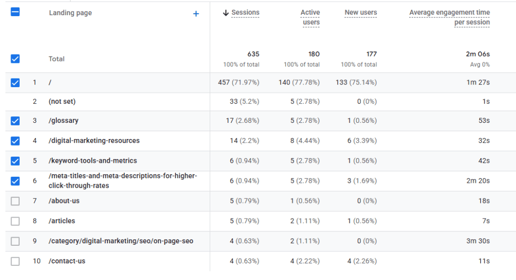This screenshot has height=280, width=516.
Task: Toggle the select-all checkbox in header
Action: (15, 12)
